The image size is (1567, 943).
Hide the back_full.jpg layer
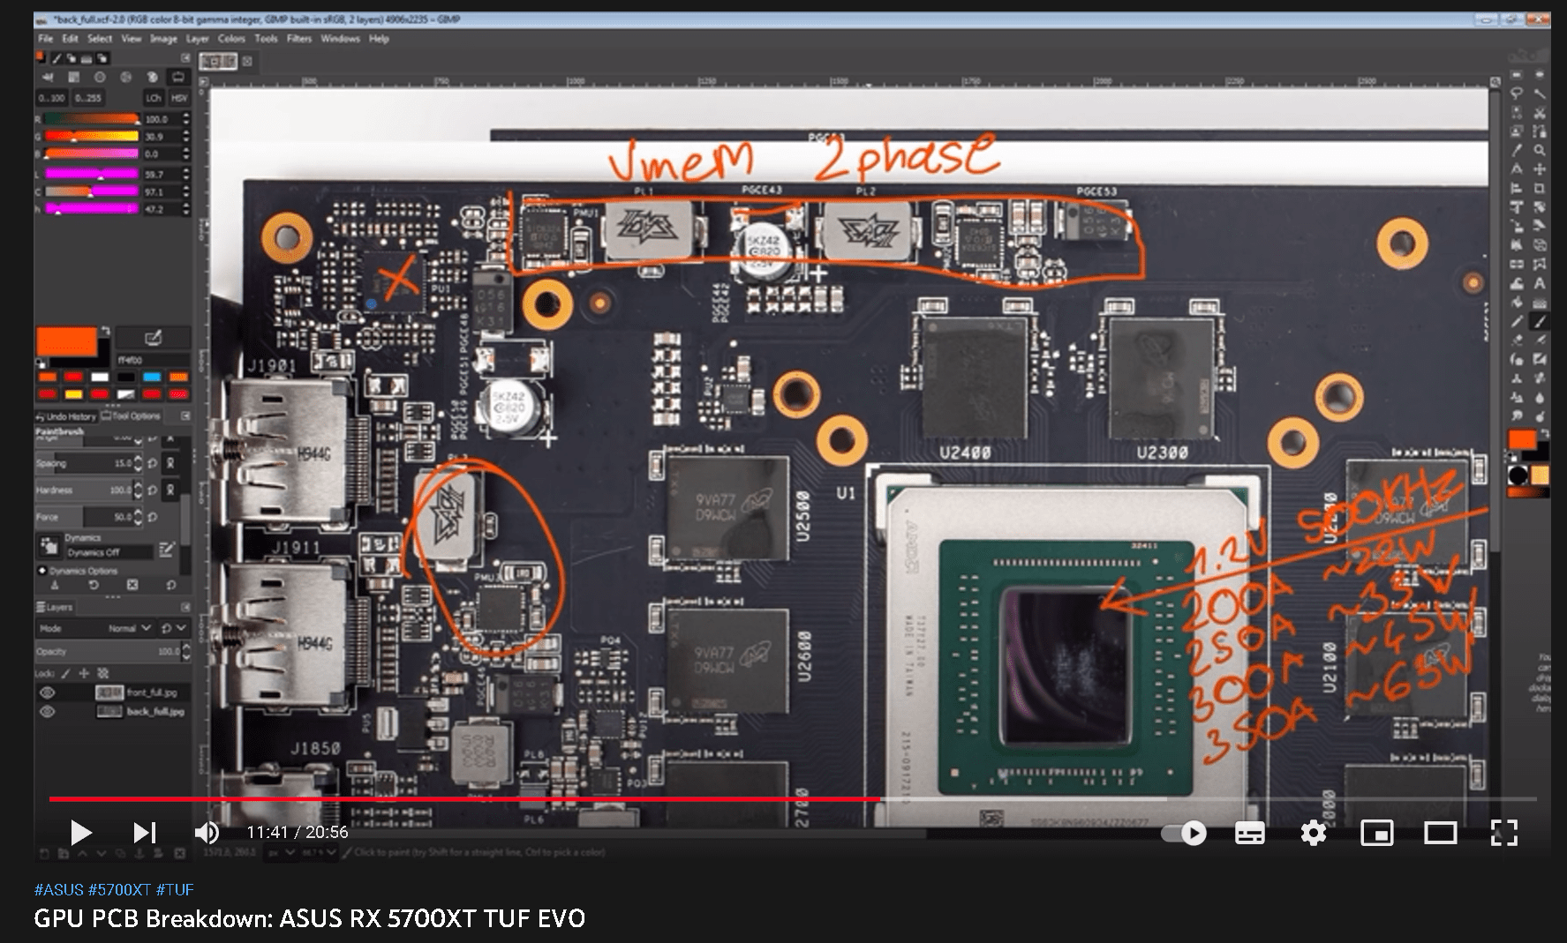point(47,712)
